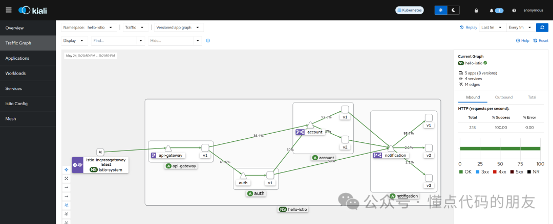The width and height of the screenshot is (553, 224).
Task: Open Applications in sidebar
Action: click(28, 58)
